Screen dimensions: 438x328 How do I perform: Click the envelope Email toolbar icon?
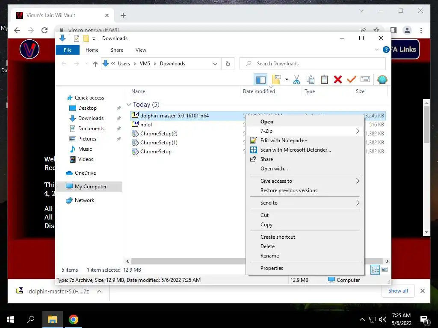[365, 80]
